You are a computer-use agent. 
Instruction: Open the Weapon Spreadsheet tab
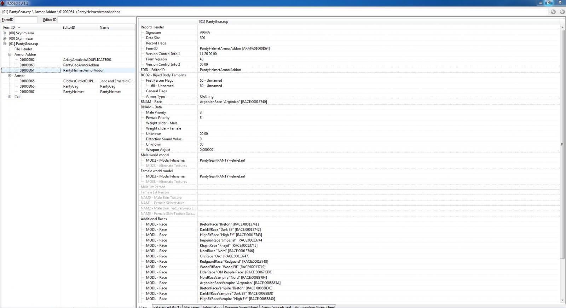pyautogui.click(x=241, y=306)
